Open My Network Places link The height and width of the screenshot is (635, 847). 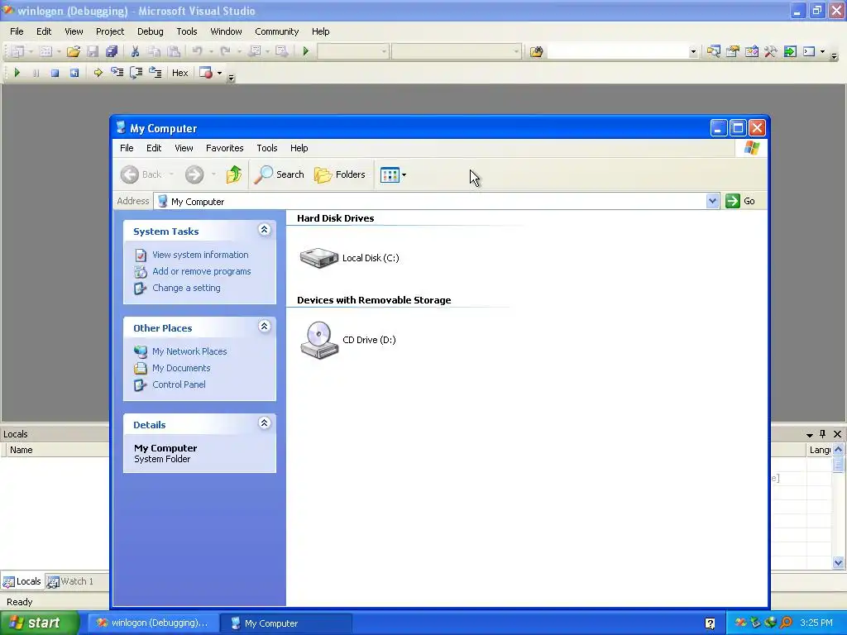pos(189,351)
